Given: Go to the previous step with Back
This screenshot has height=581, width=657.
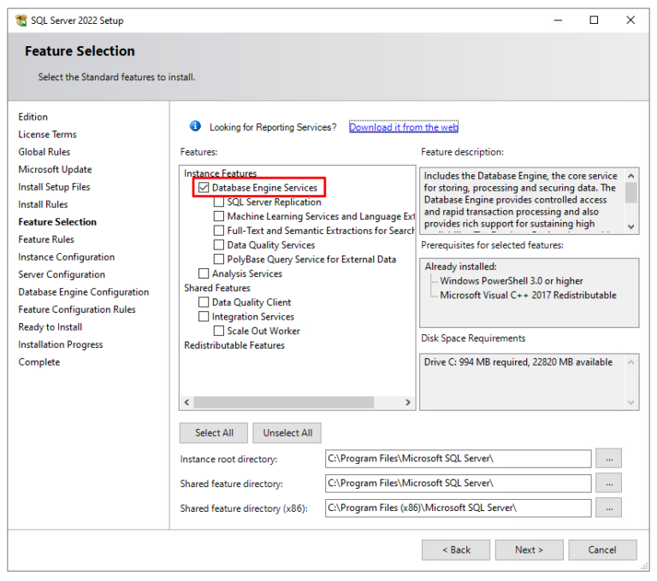Looking at the screenshot, I should [456, 549].
